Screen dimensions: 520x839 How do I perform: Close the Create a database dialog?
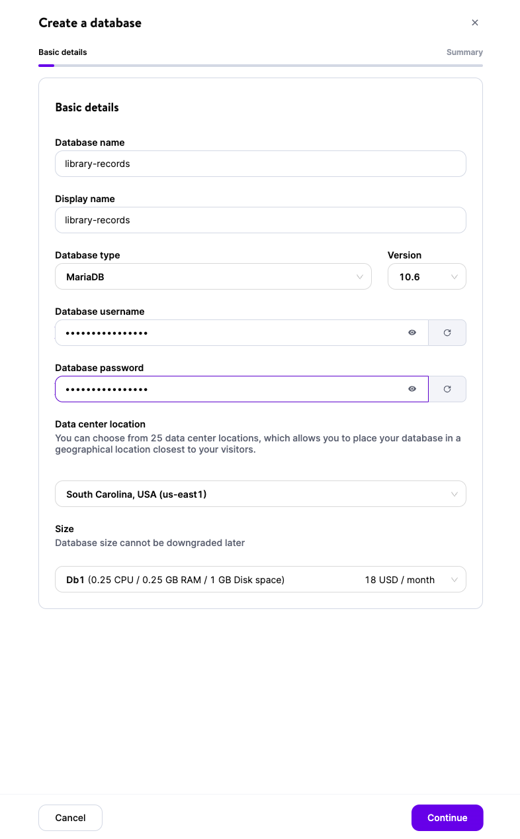(475, 23)
